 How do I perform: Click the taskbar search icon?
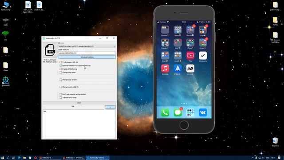pyautogui.click(x=8, y=158)
